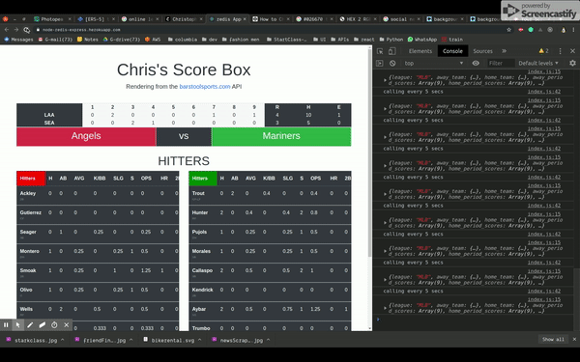Switch to the HEX 2 RGB browser tab
The width and height of the screenshot is (580, 362).
(x=358, y=19)
